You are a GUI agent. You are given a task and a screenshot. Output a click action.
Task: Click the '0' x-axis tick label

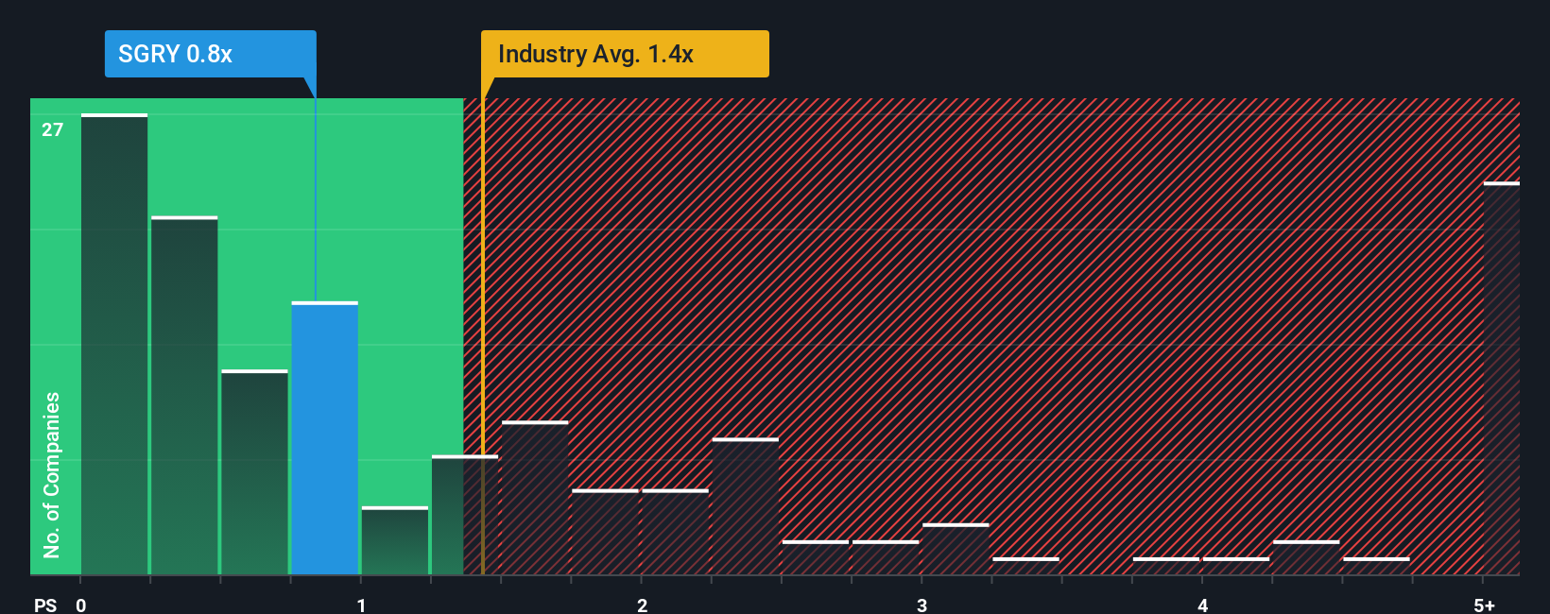(x=81, y=605)
